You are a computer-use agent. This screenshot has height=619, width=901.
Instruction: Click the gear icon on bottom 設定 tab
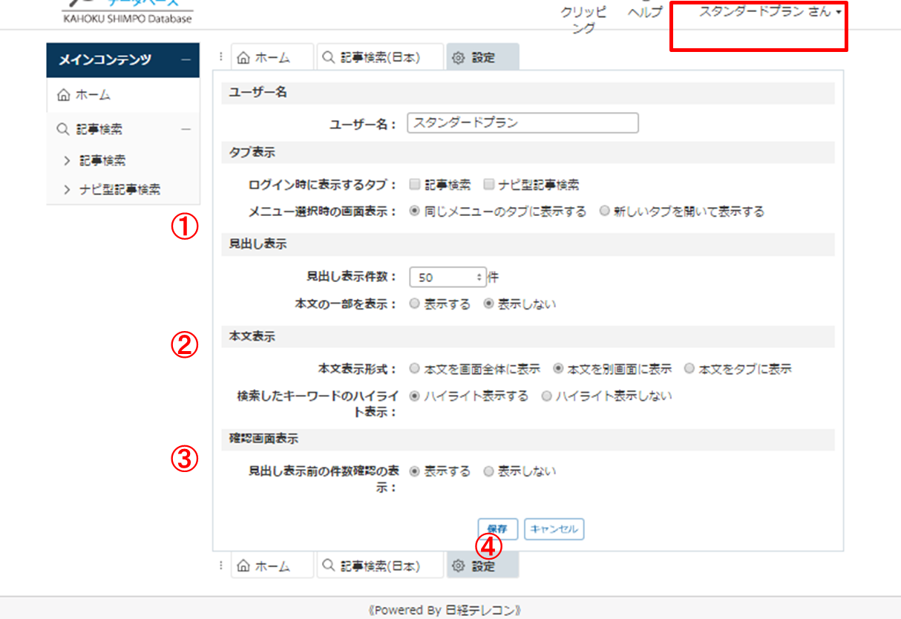pos(459,566)
